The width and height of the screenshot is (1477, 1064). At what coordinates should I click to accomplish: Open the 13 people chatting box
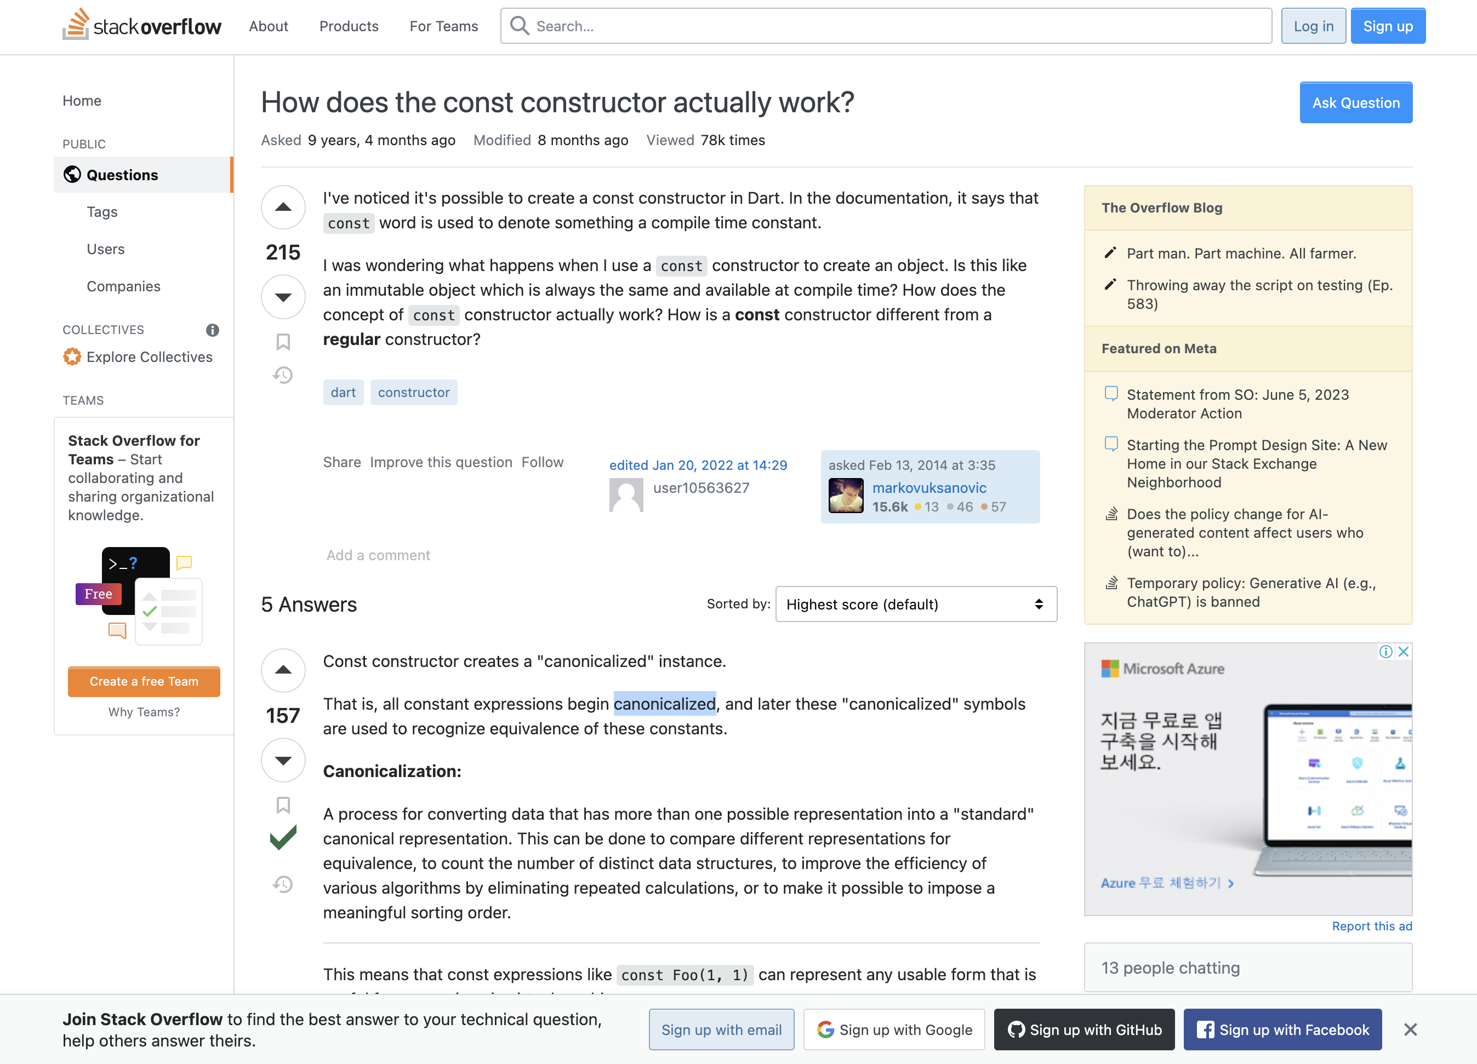[1248, 968]
